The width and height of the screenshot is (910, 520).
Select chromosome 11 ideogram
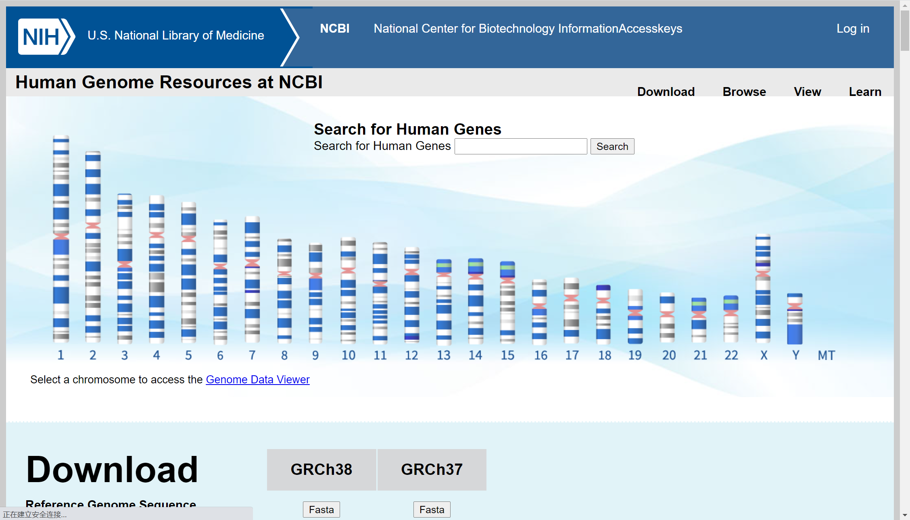pos(380,293)
